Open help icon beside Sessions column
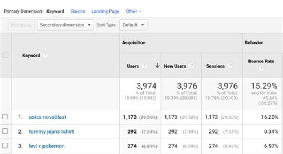 (230, 66)
